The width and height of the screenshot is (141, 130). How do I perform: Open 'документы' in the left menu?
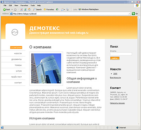click(x=17, y=59)
